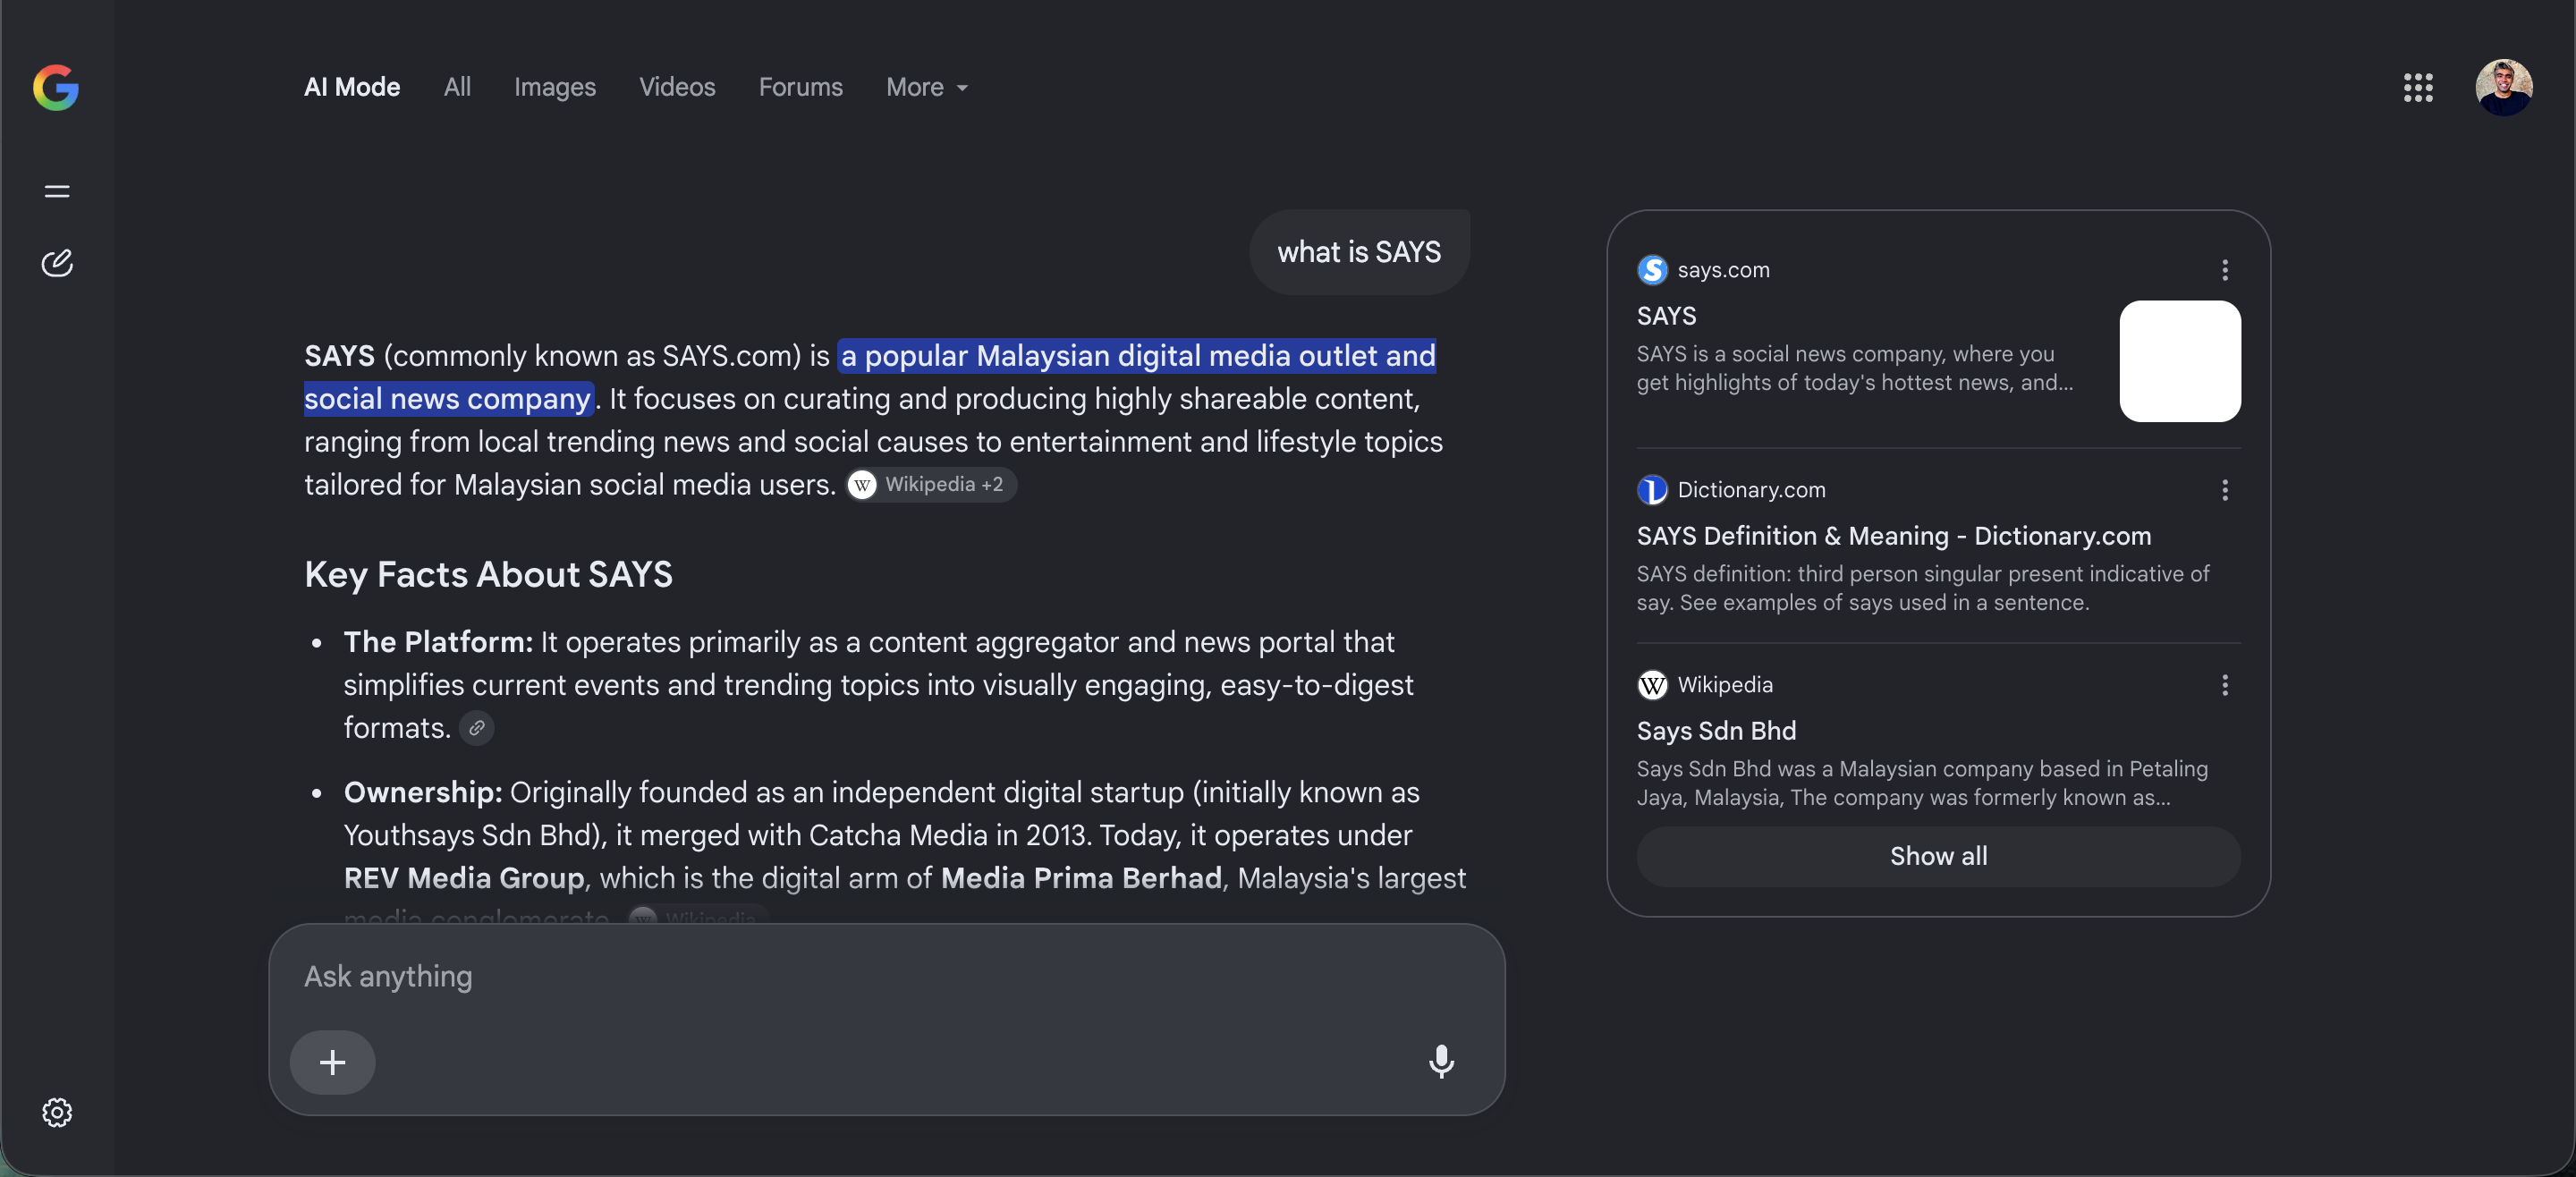Click the 'Dictionary.com' source name text
The height and width of the screenshot is (1177, 2576).
1751,490
